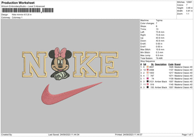
Task: Click the Total Bobbin value 79.49ft
Action: (x=159, y=58)
